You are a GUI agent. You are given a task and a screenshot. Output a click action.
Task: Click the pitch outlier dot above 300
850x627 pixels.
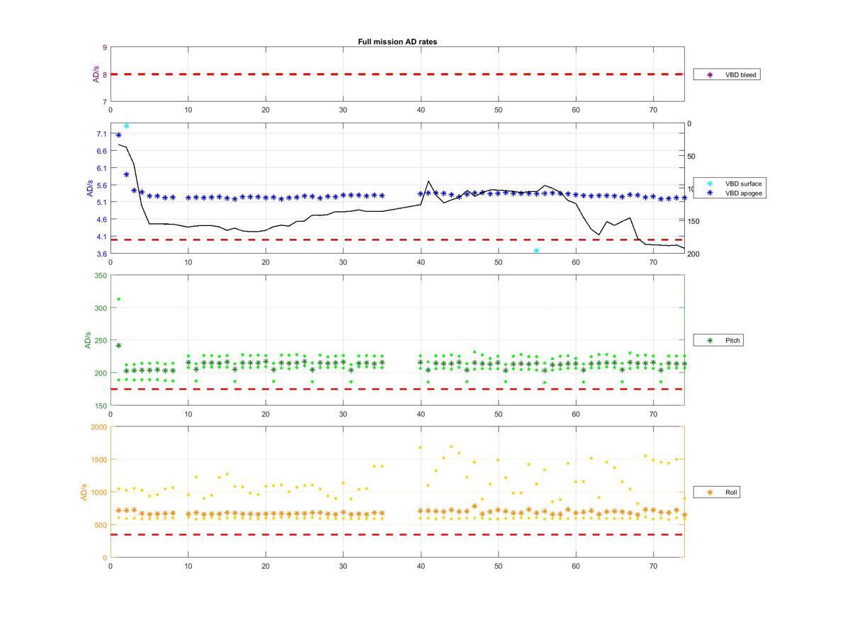[x=118, y=299]
